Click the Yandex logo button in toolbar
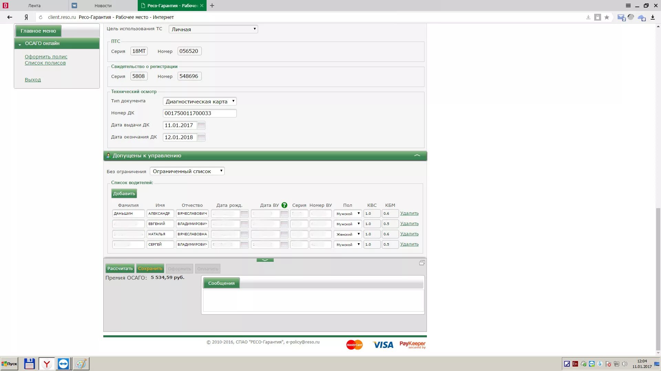 coord(26,17)
